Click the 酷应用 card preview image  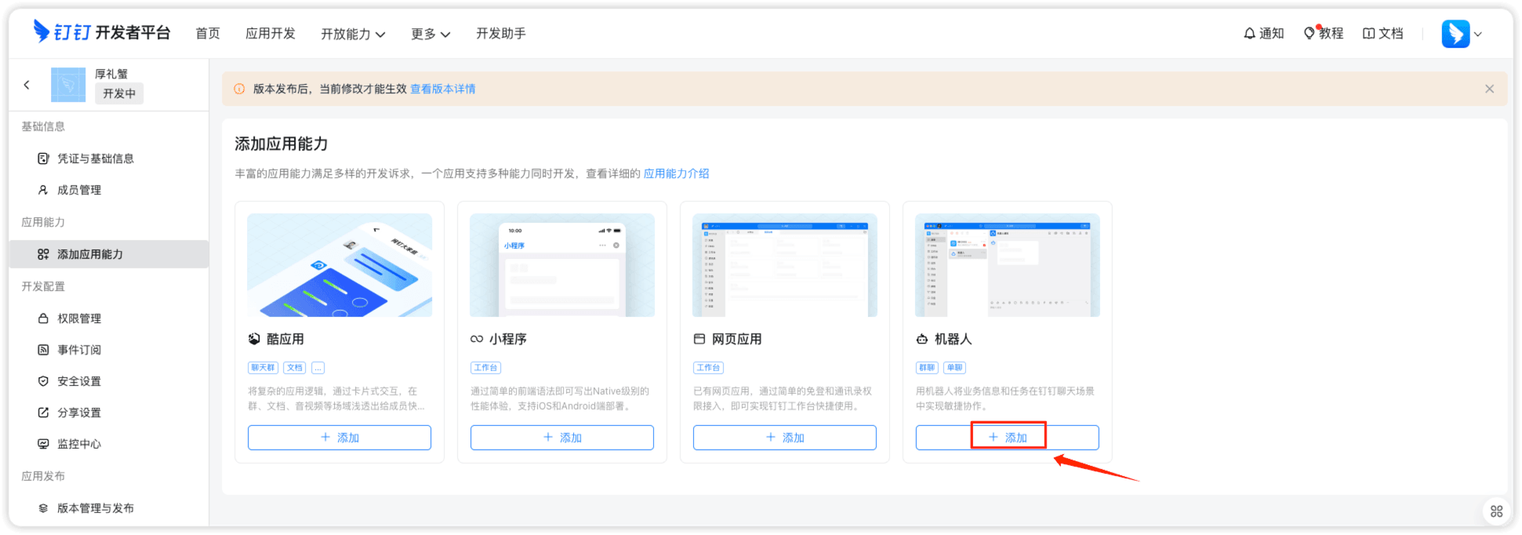[x=340, y=265]
